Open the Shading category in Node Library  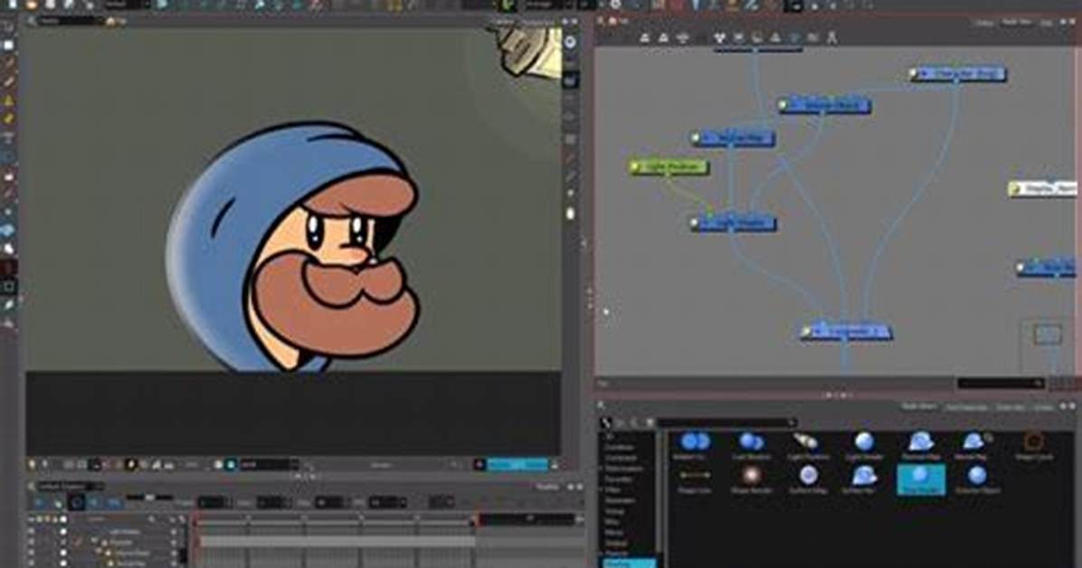627,563
